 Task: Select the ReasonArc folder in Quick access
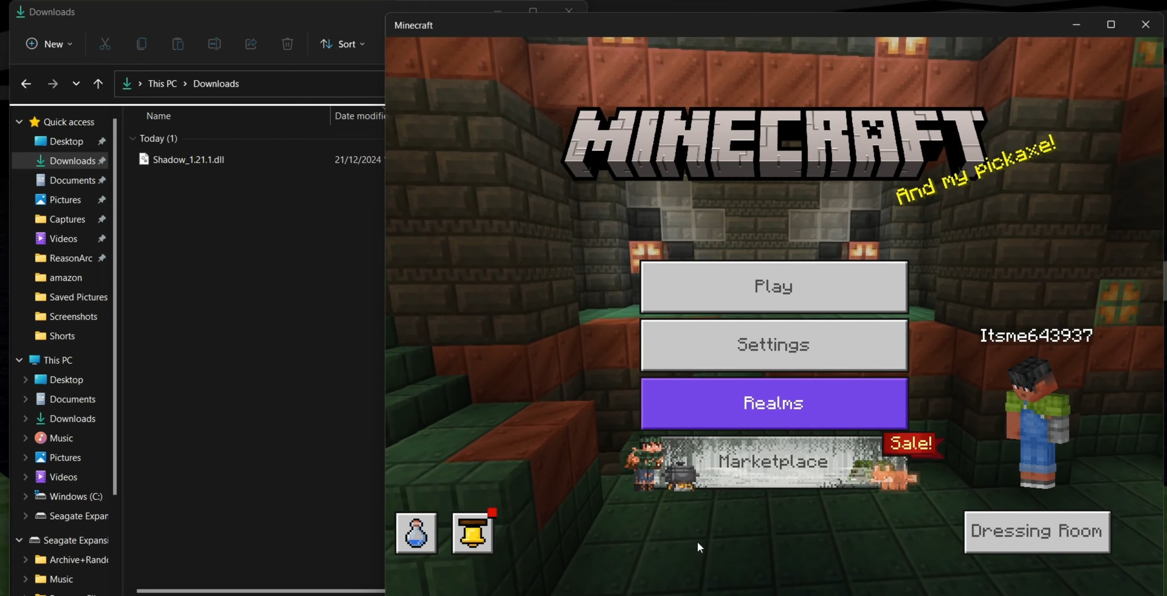coord(71,258)
